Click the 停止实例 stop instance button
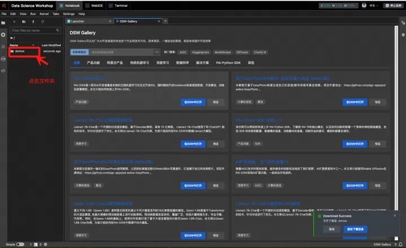This screenshot has width=406, height=248. point(394,6)
